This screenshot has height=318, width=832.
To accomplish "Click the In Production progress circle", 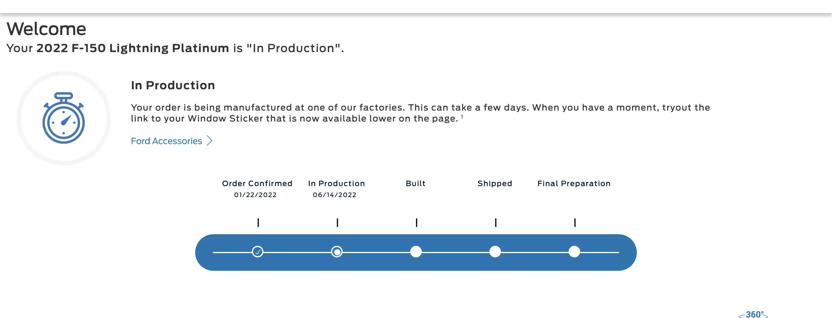I will (337, 252).
